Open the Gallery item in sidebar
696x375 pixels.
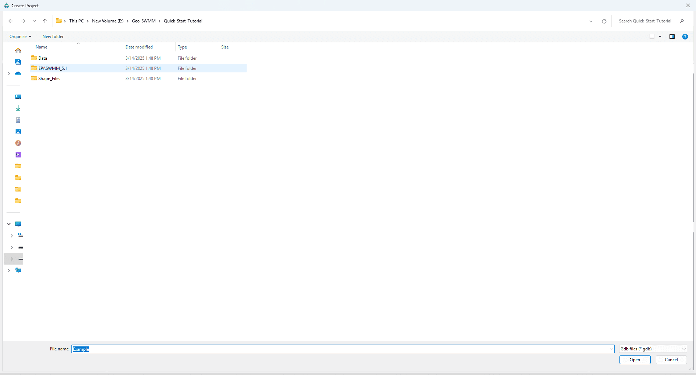pyautogui.click(x=18, y=62)
